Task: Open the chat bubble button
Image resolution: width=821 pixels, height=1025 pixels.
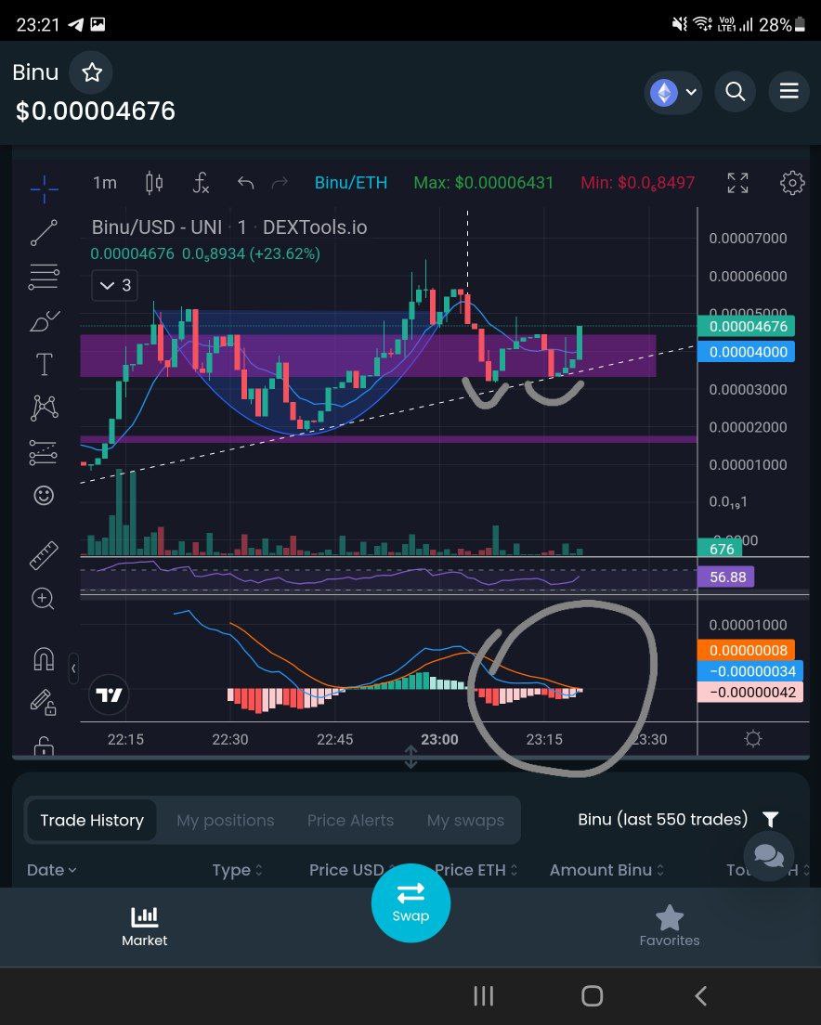Action: coord(769,856)
